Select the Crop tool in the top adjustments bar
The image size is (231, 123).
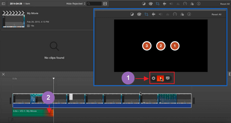[x=157, y=4]
